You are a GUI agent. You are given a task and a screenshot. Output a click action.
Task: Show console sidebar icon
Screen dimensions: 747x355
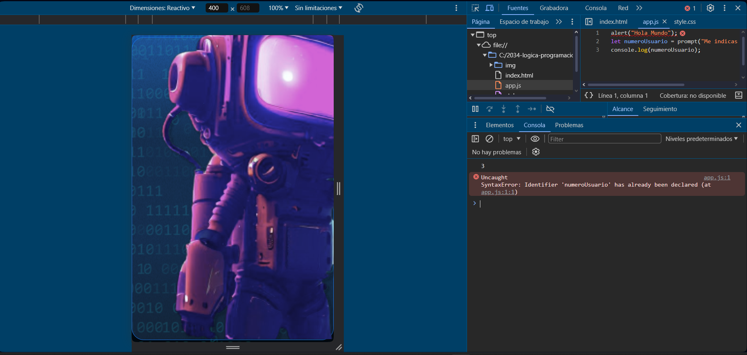[x=475, y=139]
